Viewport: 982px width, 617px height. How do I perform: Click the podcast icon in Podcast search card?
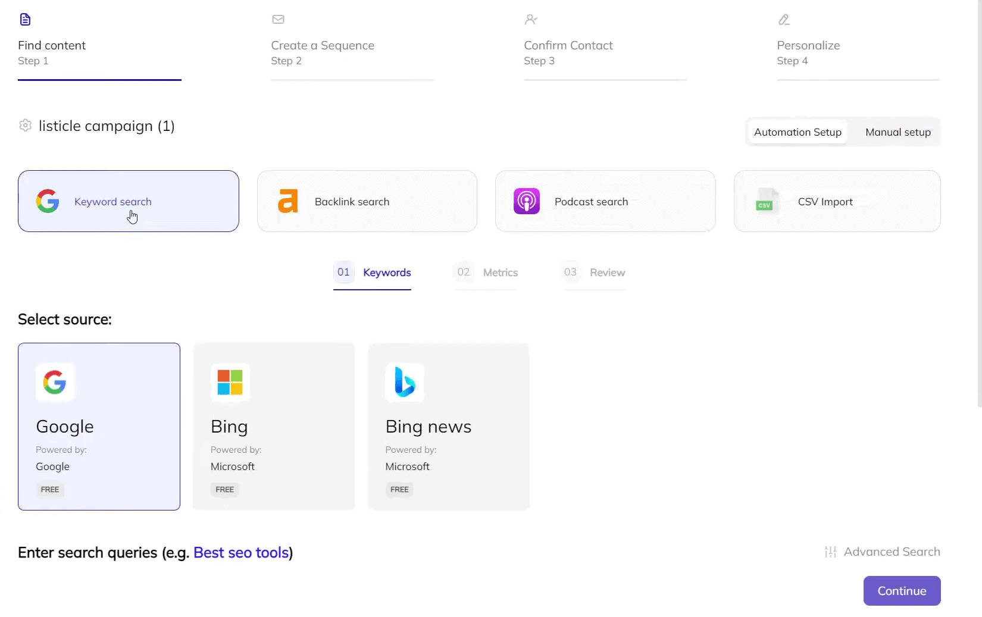527,201
